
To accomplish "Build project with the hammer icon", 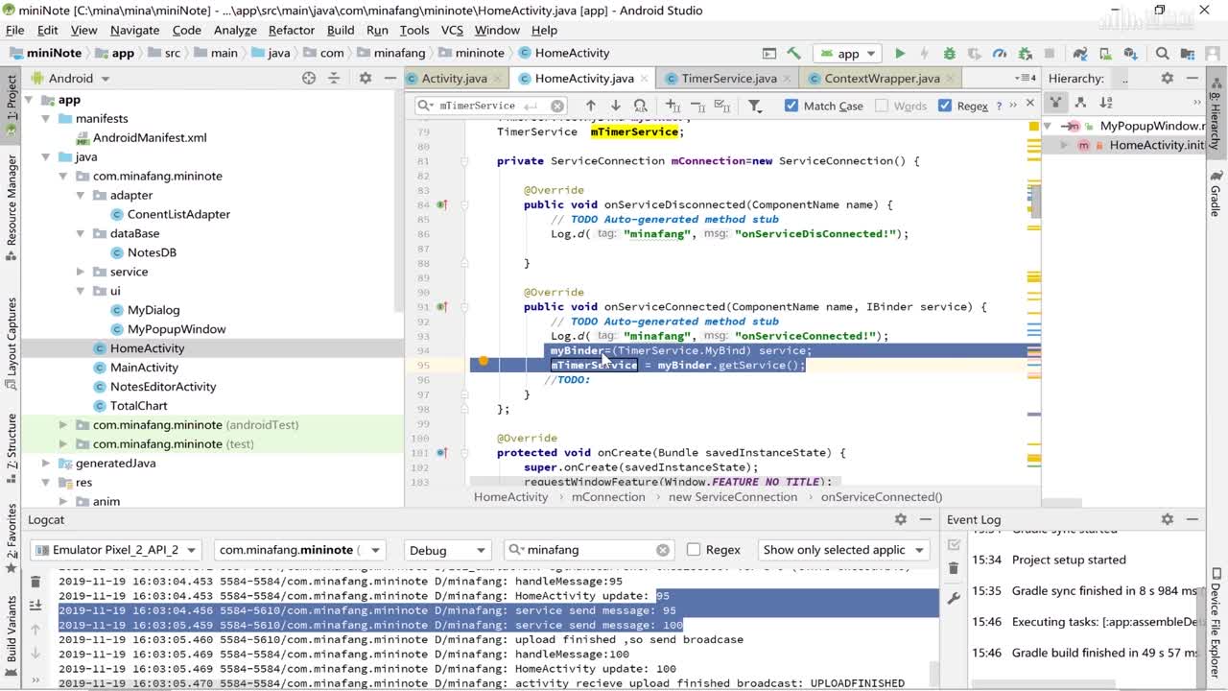I will tap(793, 54).
